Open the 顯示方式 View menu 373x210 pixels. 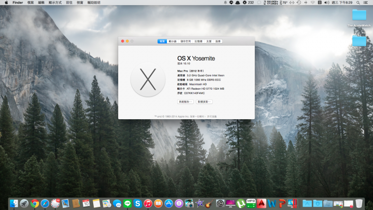(55, 3)
